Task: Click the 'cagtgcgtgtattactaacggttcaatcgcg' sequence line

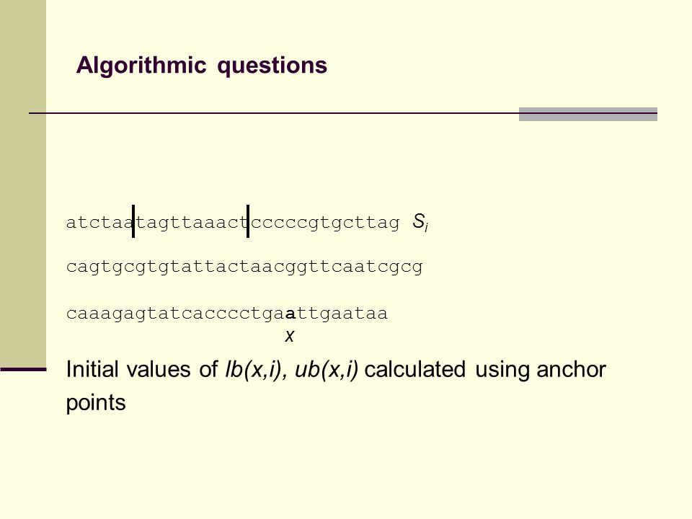Action: pos(244,267)
